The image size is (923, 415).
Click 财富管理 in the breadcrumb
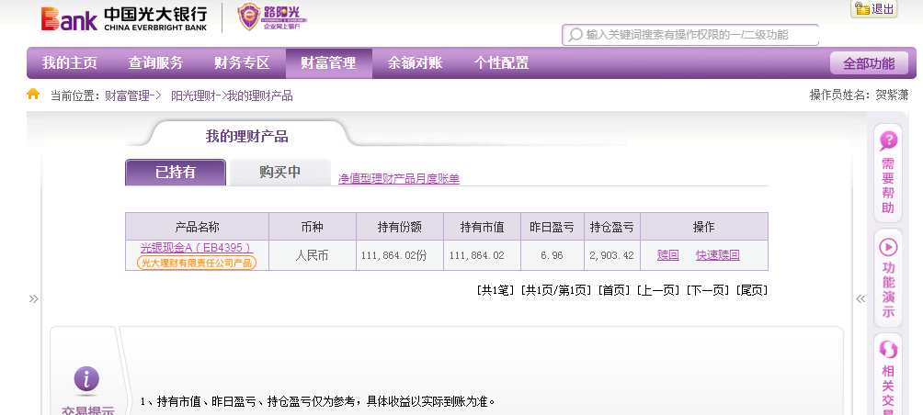[x=127, y=95]
